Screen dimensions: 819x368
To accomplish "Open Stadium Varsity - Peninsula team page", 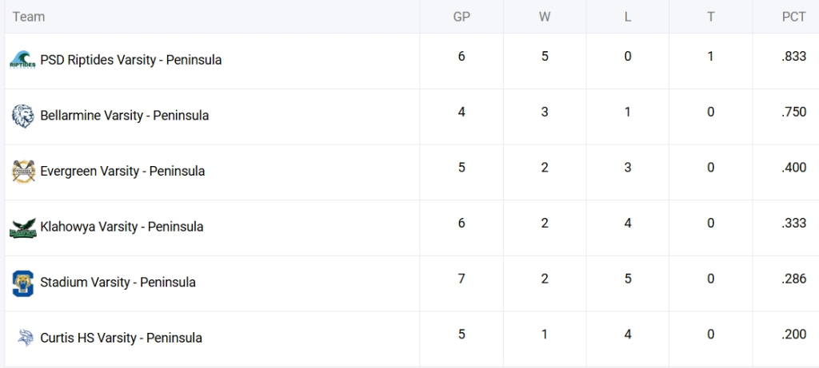I will tap(118, 283).
